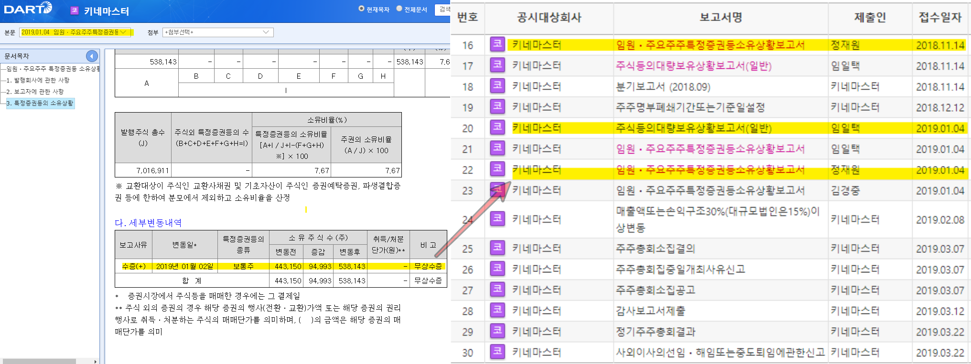This screenshot has width=971, height=364.
Task: Select 3. 특정증권등의 소유상황 tree item
Action: (40, 103)
